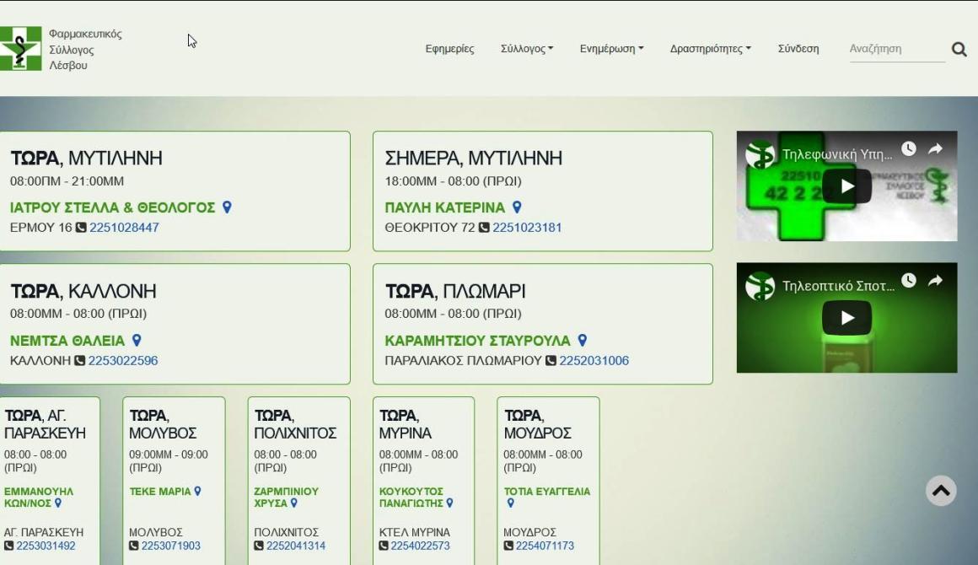Screen dimensions: 978x565
Task: Open ΝΕΜΤΣΑ ΘΑΛΕΙΑ pharmacy link
Action: [x=67, y=341]
